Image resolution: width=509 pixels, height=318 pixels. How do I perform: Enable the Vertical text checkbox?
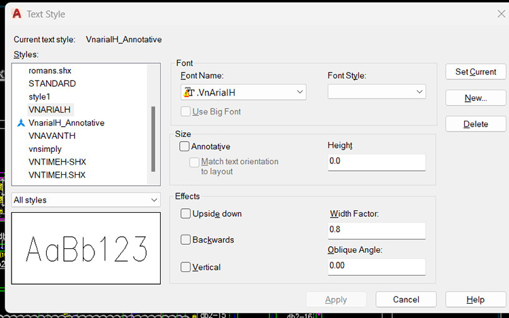pos(185,266)
